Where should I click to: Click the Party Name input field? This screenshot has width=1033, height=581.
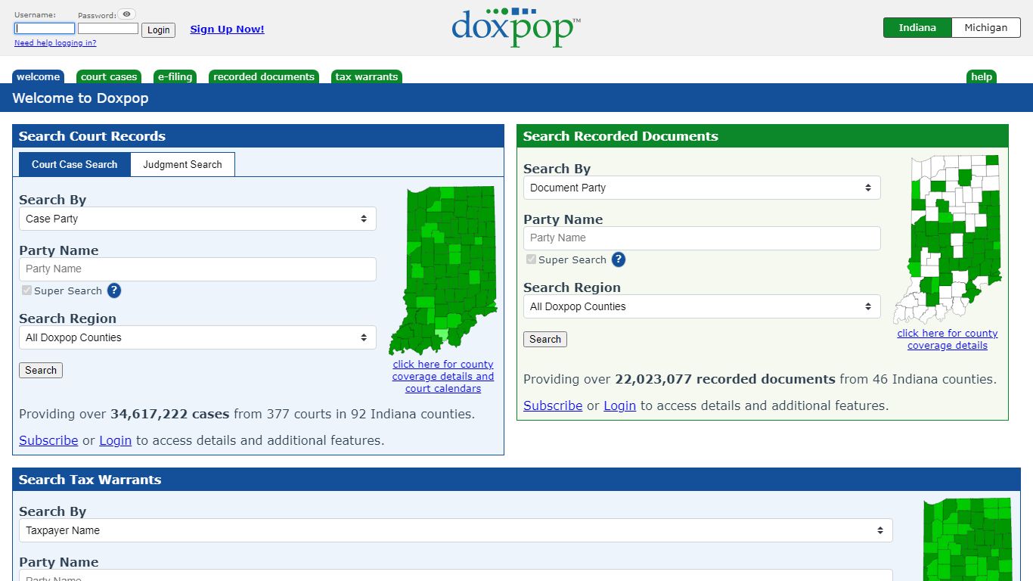(x=197, y=269)
